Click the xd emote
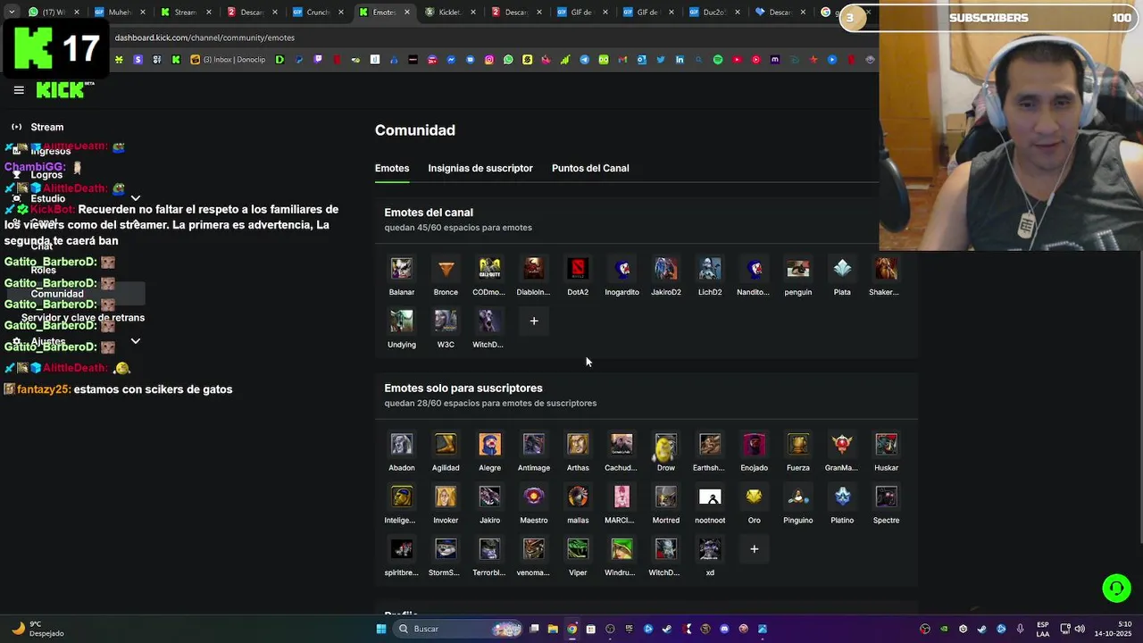This screenshot has width=1143, height=643. click(x=710, y=549)
